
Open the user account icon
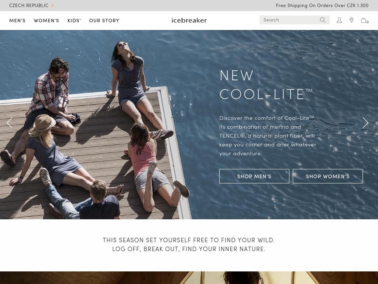click(339, 20)
